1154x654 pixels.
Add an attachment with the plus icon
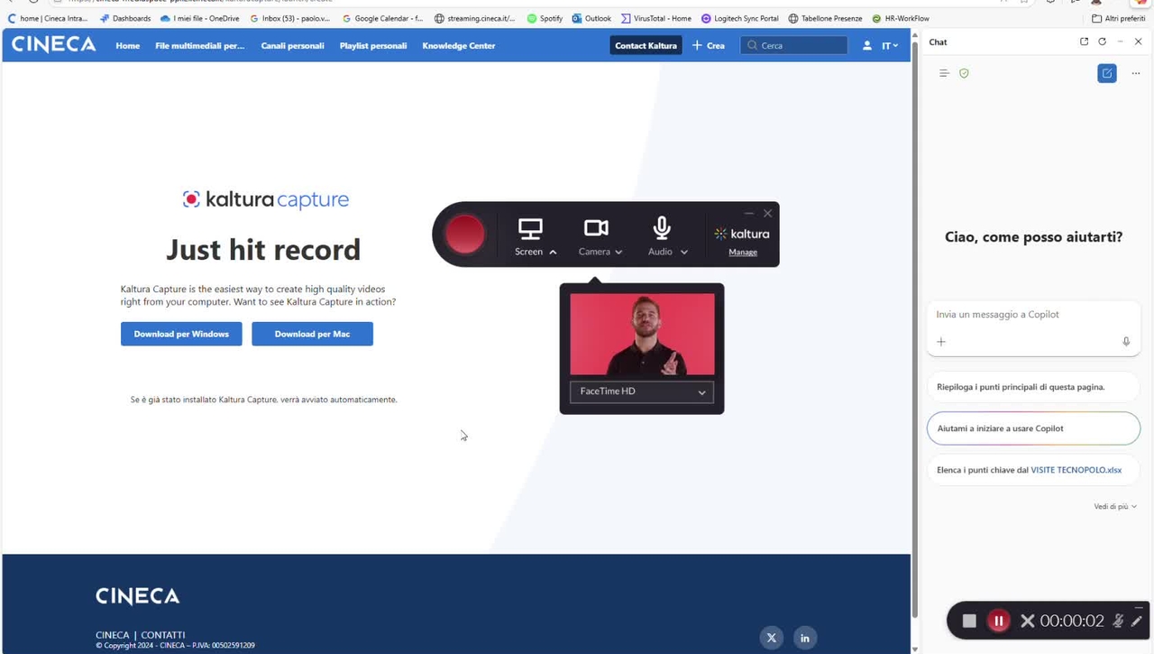click(x=941, y=342)
